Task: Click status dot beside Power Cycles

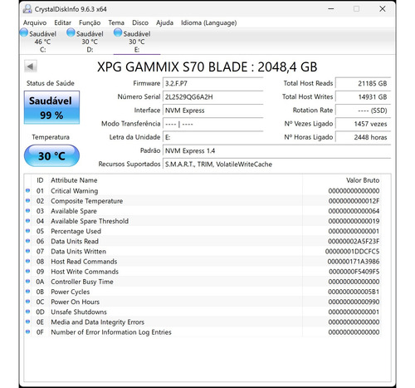Action: click(x=27, y=292)
